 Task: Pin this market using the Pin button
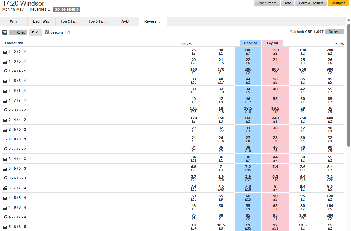(36, 32)
